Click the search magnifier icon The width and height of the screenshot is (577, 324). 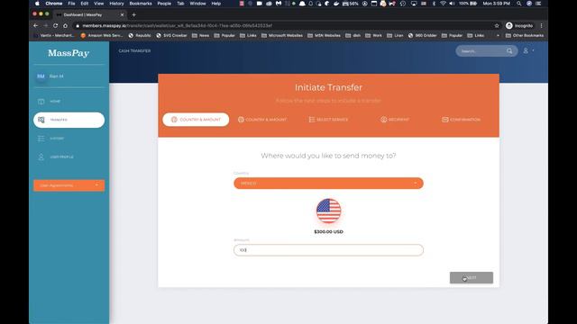pyautogui.click(x=509, y=51)
